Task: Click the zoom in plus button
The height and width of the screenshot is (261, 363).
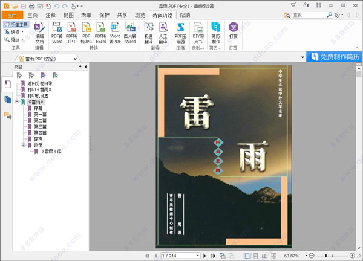Action: point(352,256)
